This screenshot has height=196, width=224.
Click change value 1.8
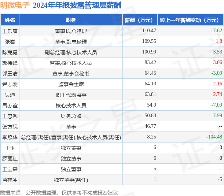(x=219, y=41)
